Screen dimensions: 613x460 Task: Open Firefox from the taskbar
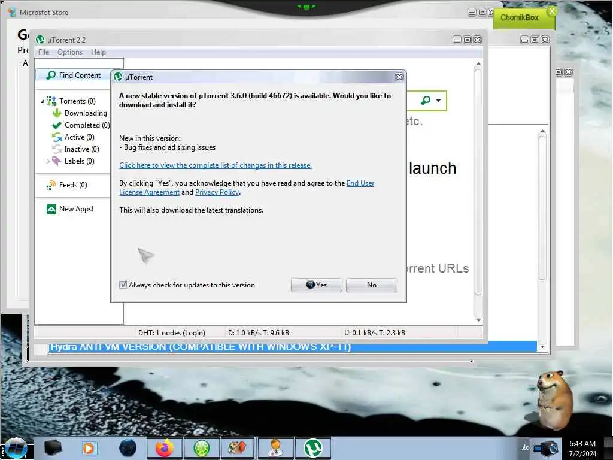click(164, 448)
